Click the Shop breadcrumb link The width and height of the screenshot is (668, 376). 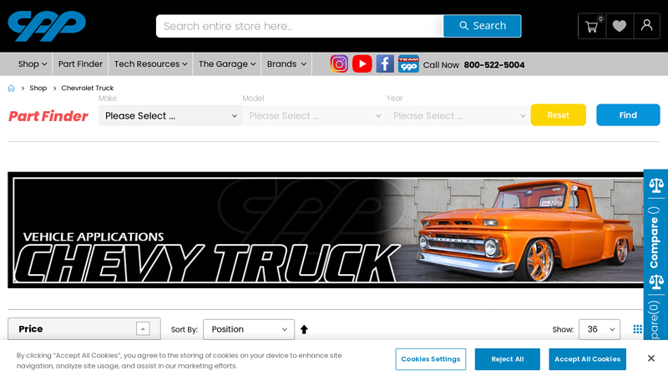pos(38,89)
